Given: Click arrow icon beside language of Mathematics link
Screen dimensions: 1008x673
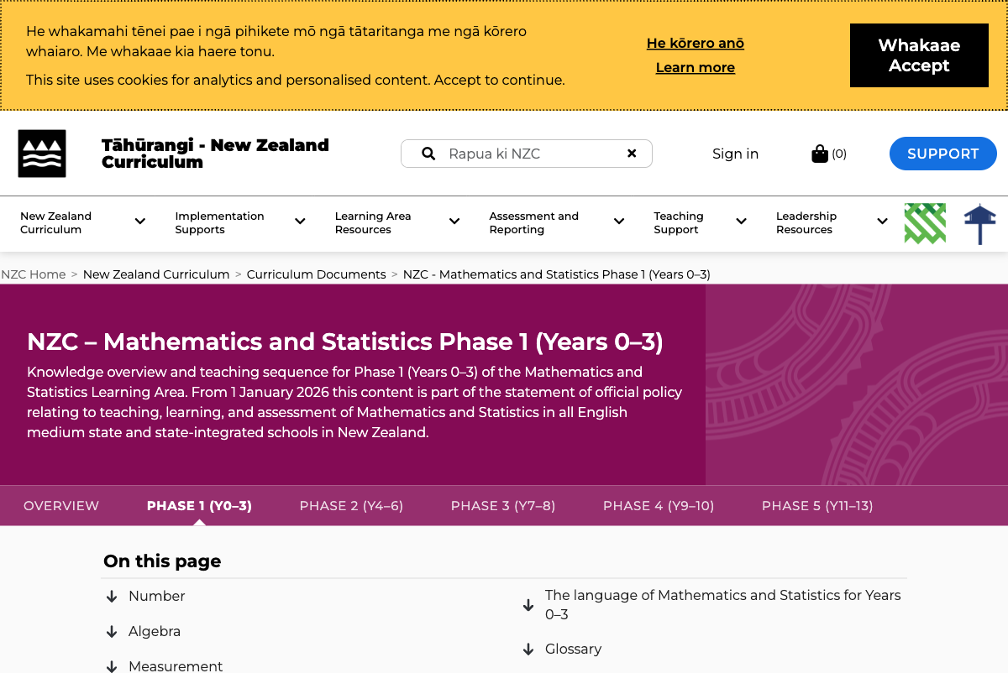Looking at the screenshot, I should 528,605.
